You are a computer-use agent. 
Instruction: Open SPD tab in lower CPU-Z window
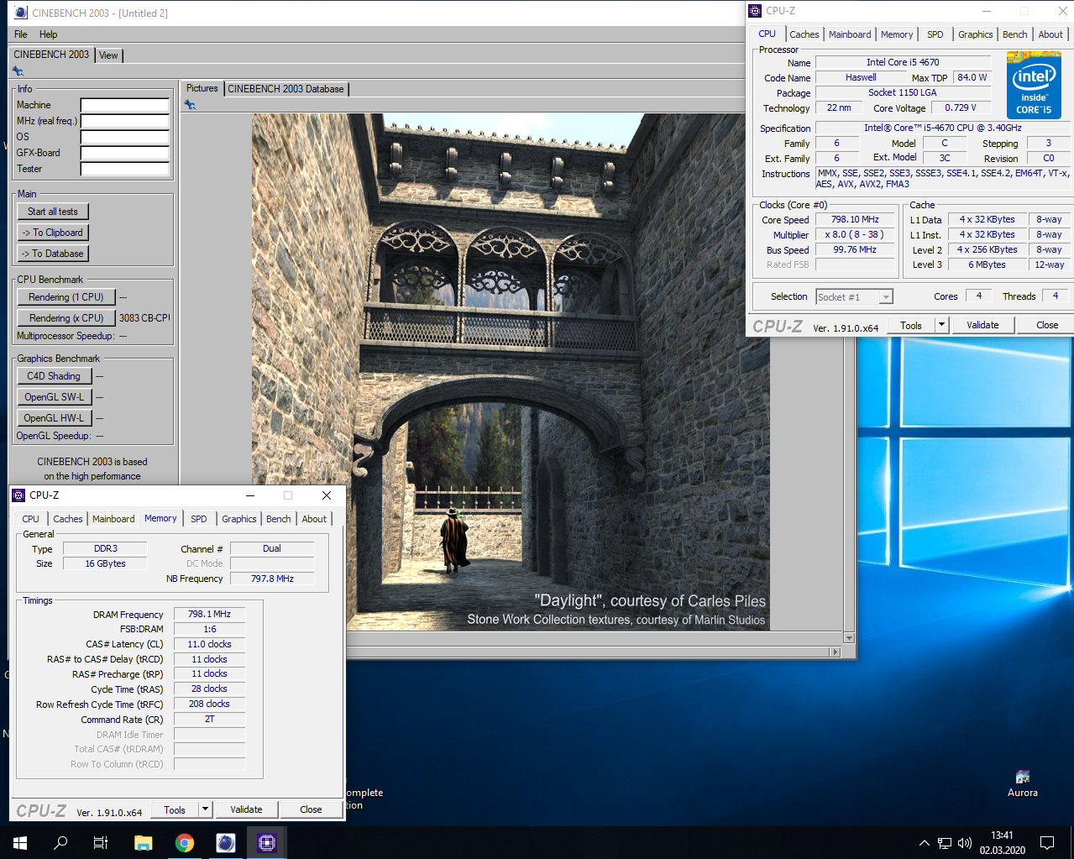point(199,519)
